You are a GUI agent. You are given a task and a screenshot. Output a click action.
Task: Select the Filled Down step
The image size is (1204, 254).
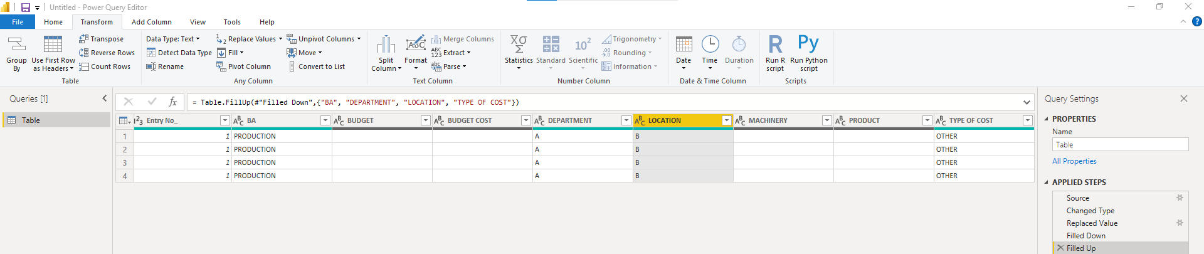click(x=1086, y=236)
